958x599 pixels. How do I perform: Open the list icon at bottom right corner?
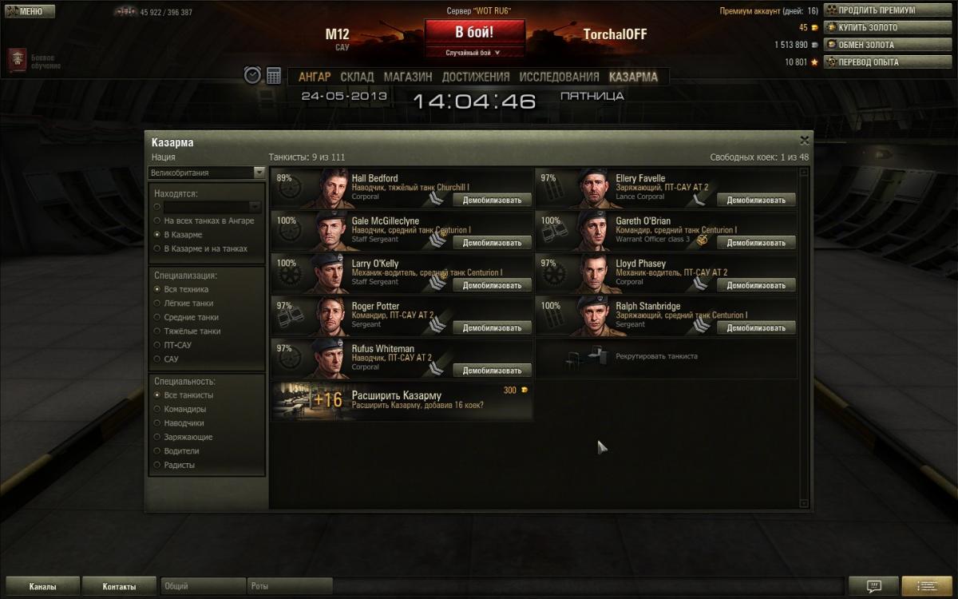tap(926, 586)
